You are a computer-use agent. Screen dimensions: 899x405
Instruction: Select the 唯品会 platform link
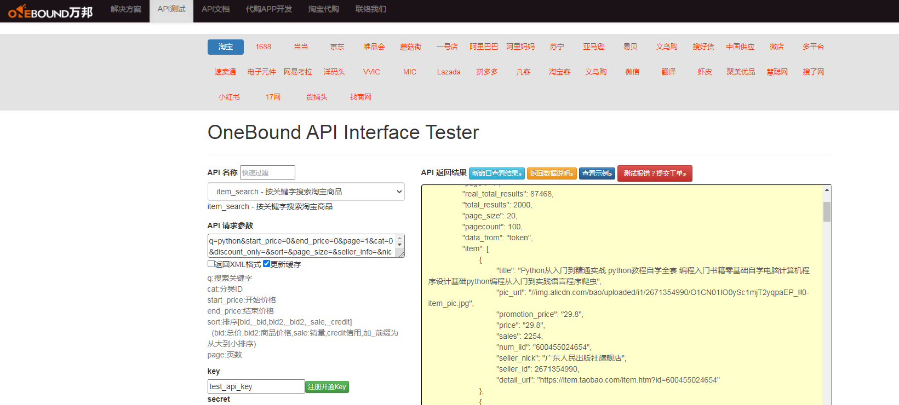(374, 47)
